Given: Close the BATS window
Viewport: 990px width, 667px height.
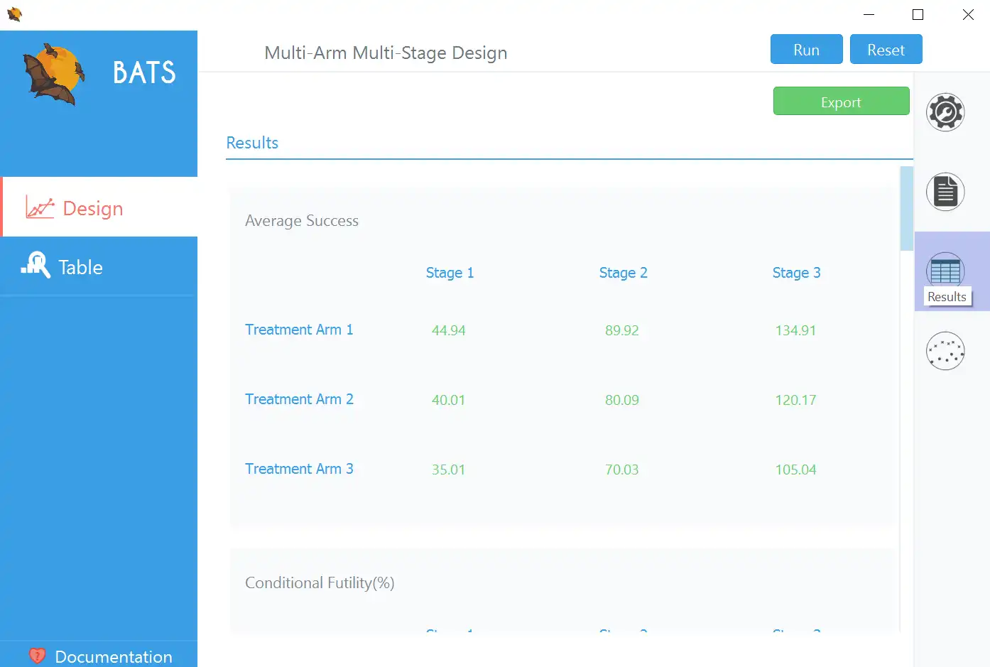Looking at the screenshot, I should point(967,14).
